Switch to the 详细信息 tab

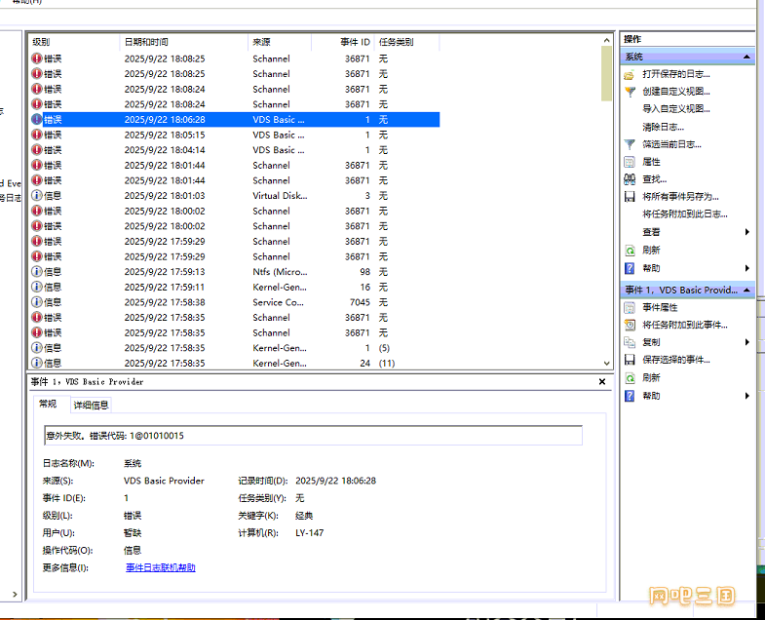click(x=92, y=405)
